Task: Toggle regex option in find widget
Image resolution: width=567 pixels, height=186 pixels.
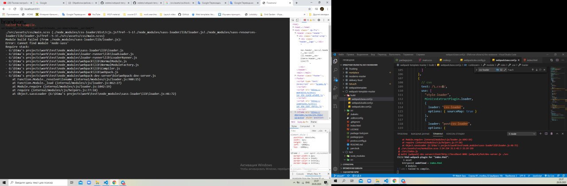Action: [505, 70]
